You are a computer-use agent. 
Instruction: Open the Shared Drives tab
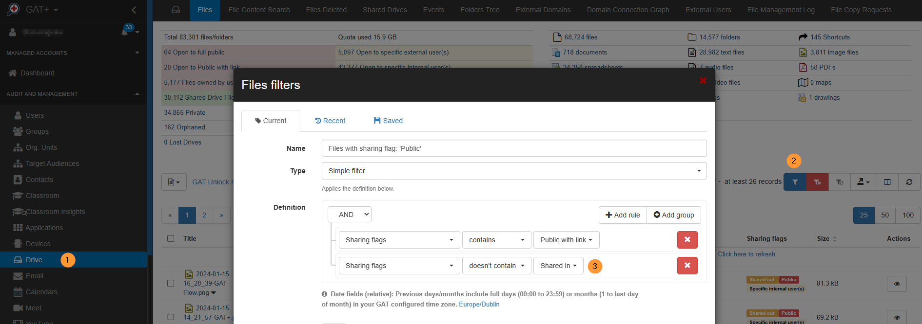[385, 10]
